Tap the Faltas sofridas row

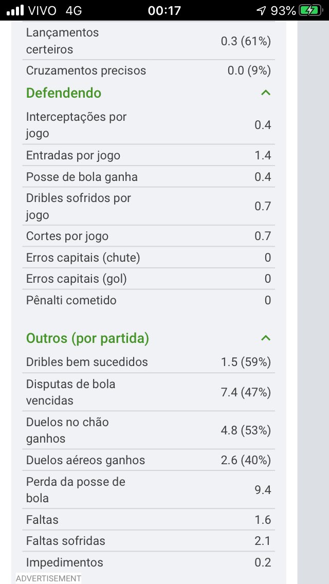pos(148,541)
